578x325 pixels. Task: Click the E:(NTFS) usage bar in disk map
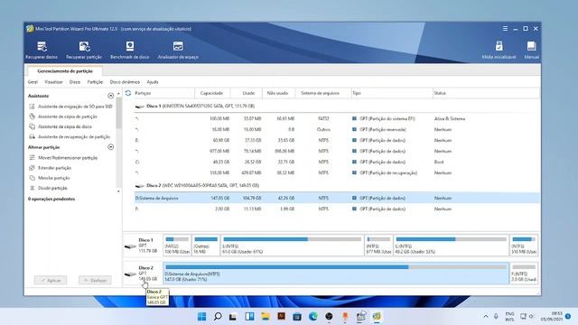coord(293,239)
